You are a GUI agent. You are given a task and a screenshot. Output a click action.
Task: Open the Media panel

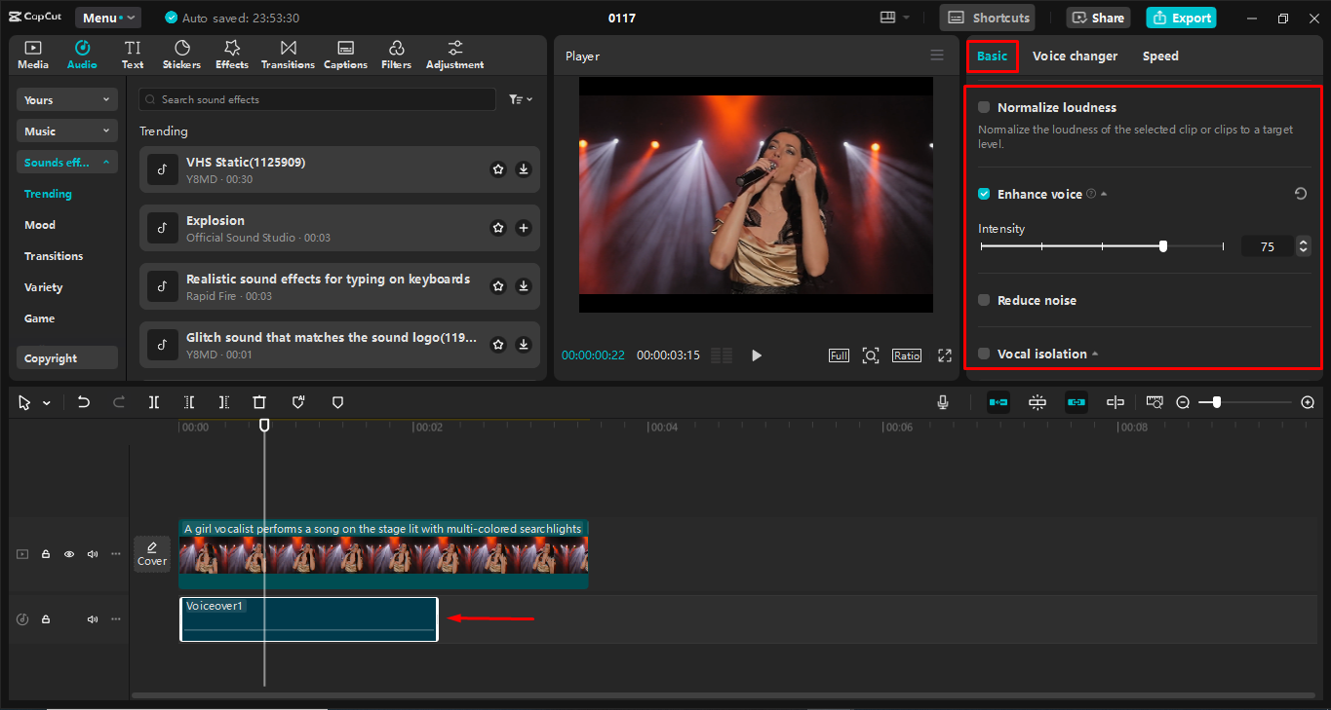coord(32,55)
